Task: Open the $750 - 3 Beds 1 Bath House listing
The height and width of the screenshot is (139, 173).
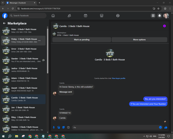Action: point(68,35)
